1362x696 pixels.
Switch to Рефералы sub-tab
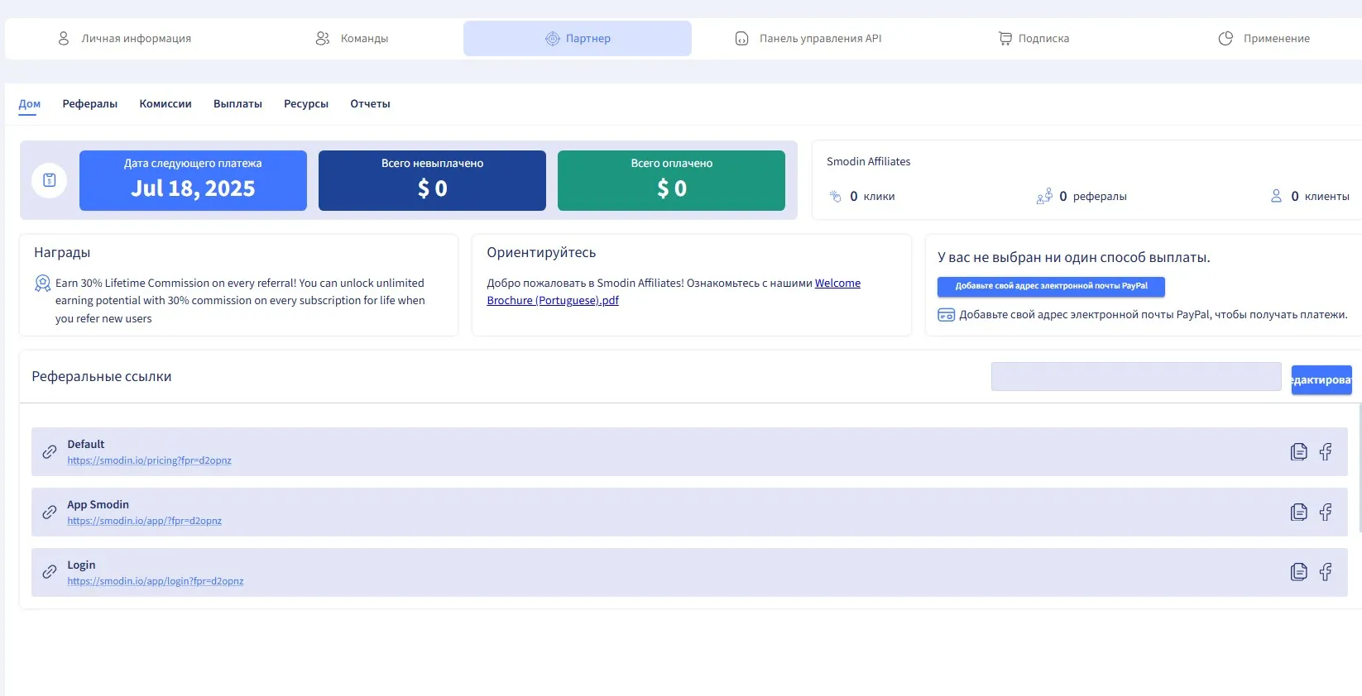pos(90,104)
